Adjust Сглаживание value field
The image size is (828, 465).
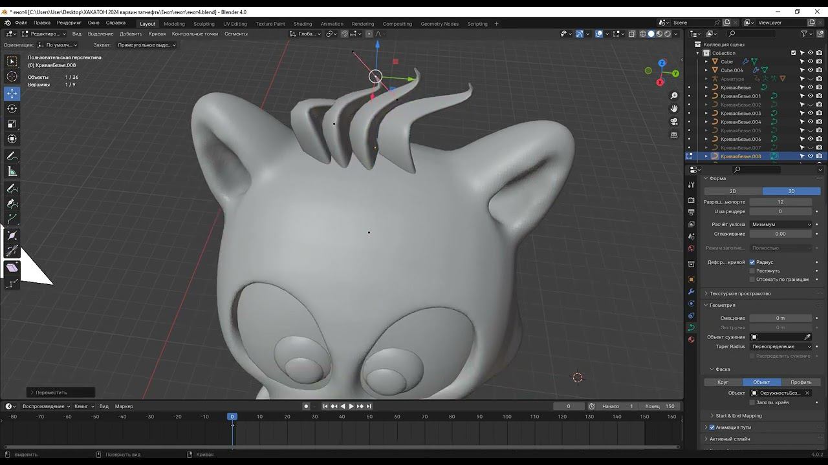point(781,234)
